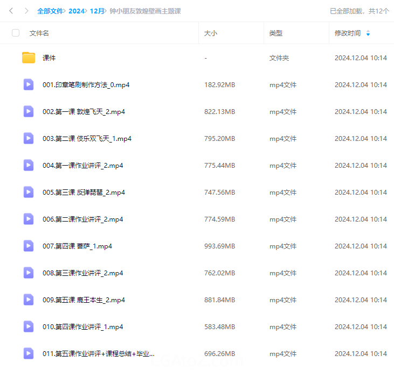The width and height of the screenshot is (394, 377).
Task: Click the back navigation arrow
Action: click(11, 11)
